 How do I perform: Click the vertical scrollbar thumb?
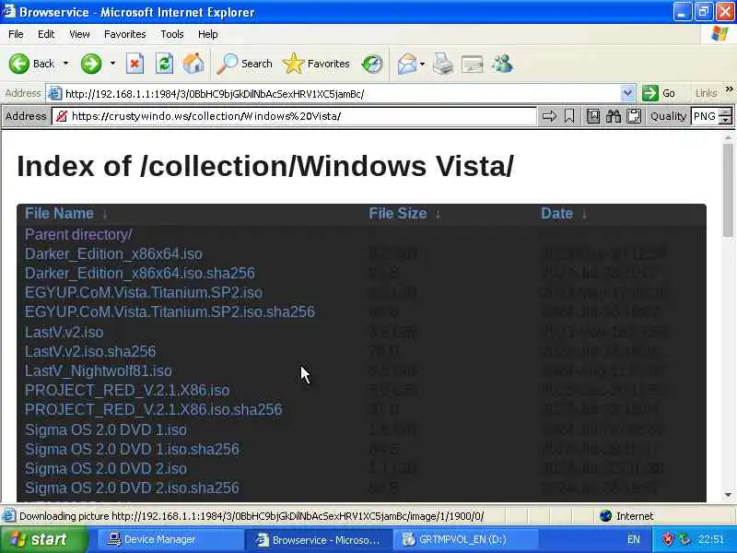tap(728, 191)
